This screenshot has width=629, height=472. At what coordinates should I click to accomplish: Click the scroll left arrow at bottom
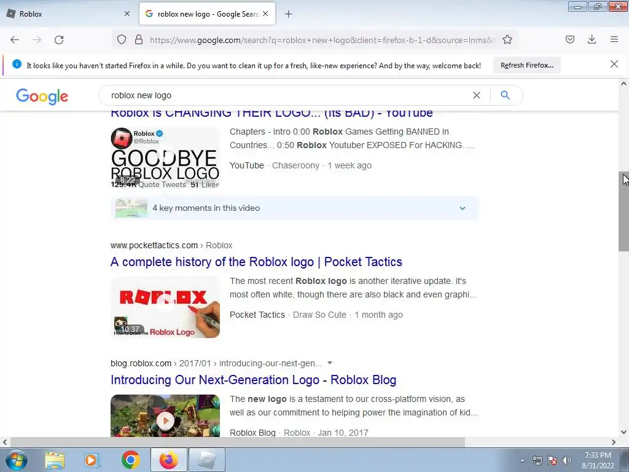coord(4,442)
